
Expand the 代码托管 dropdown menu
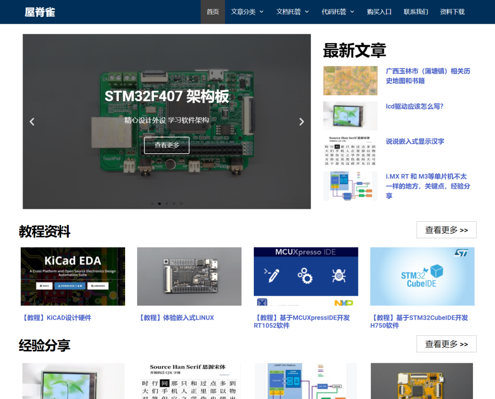(x=338, y=12)
